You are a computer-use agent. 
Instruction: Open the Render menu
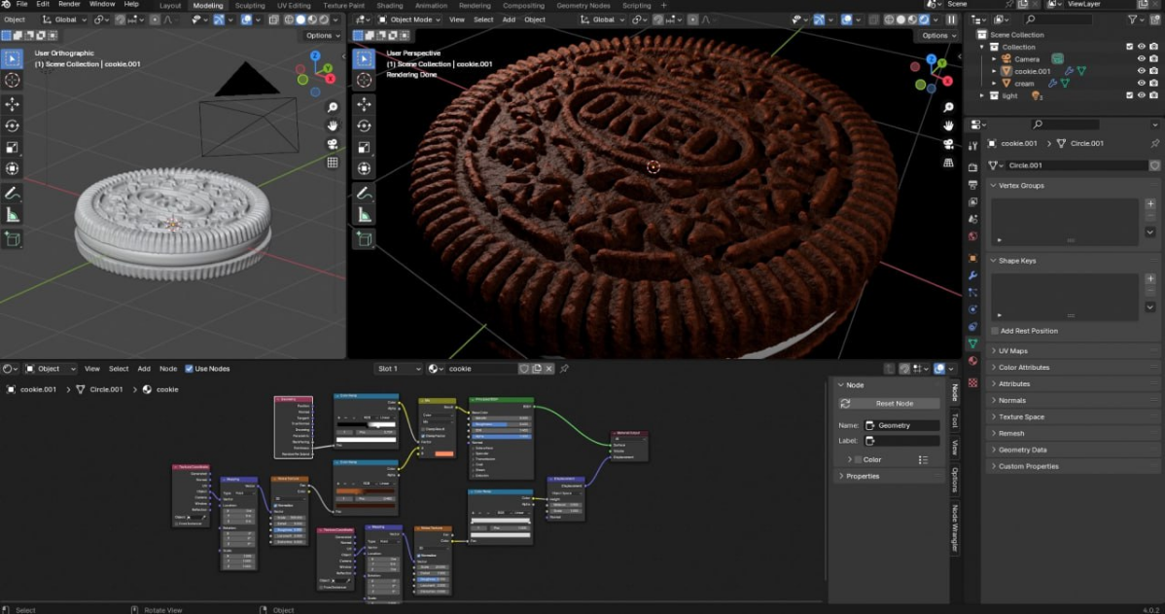[x=69, y=5]
